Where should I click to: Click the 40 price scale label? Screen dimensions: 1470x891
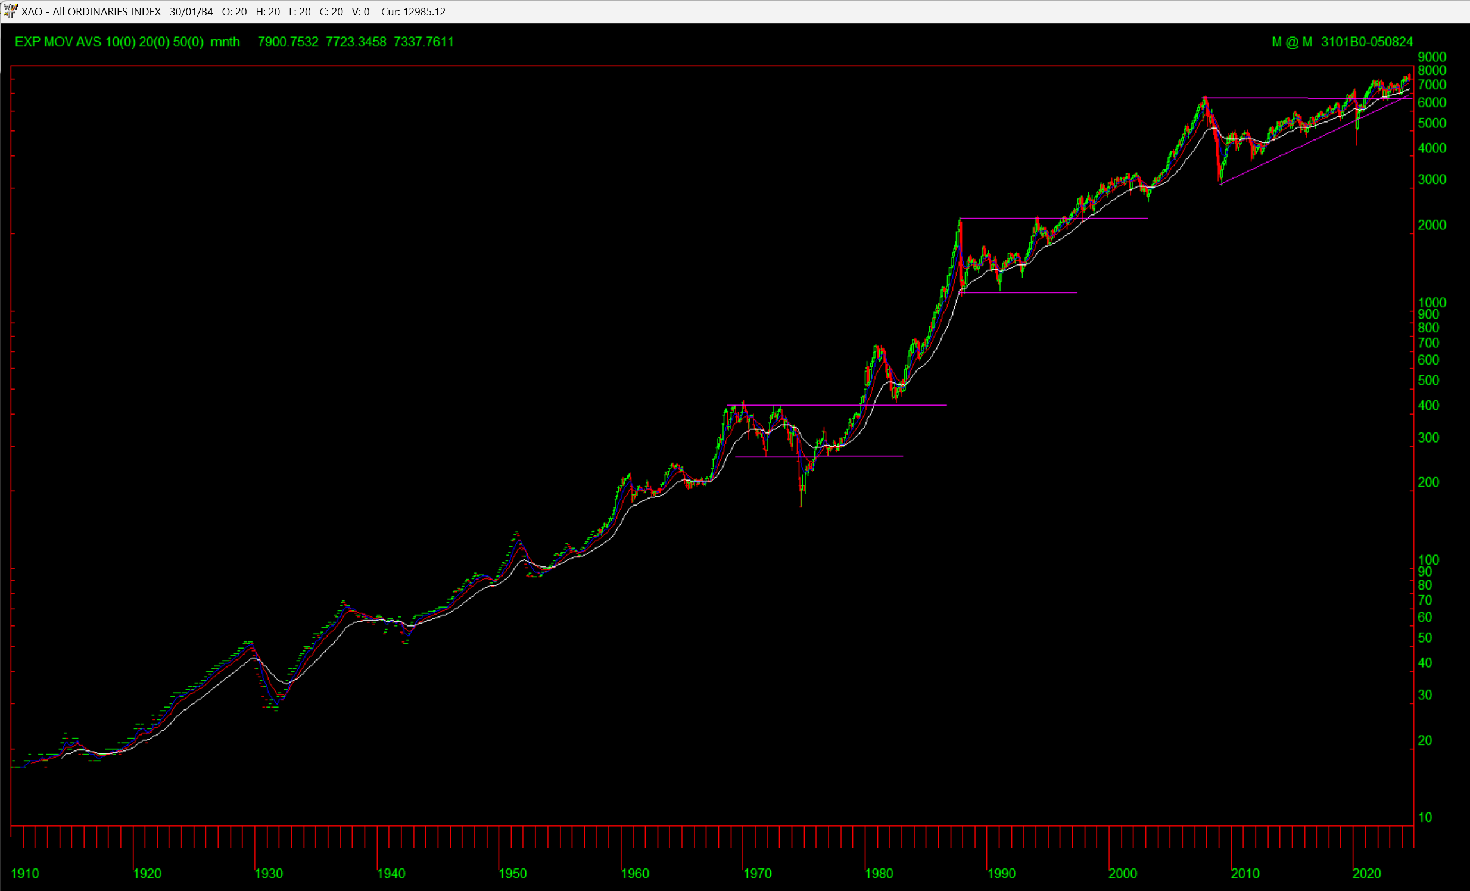point(1425,663)
